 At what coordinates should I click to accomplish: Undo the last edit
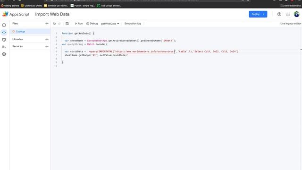point(55,24)
